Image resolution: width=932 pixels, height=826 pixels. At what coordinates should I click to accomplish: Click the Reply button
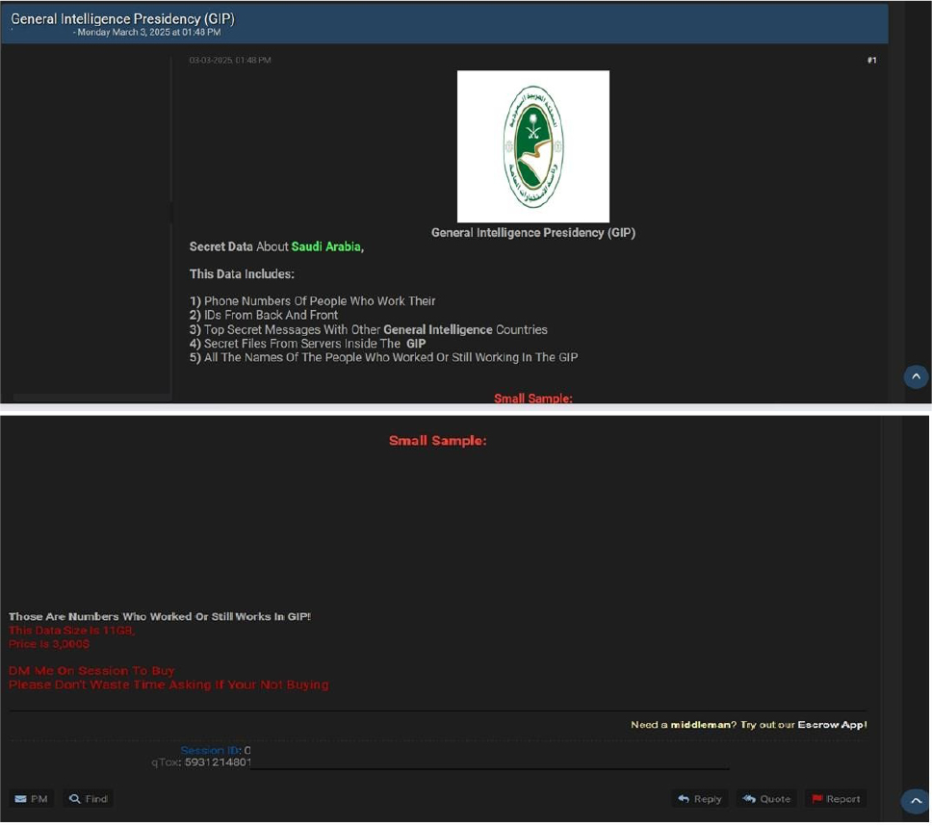click(x=700, y=799)
